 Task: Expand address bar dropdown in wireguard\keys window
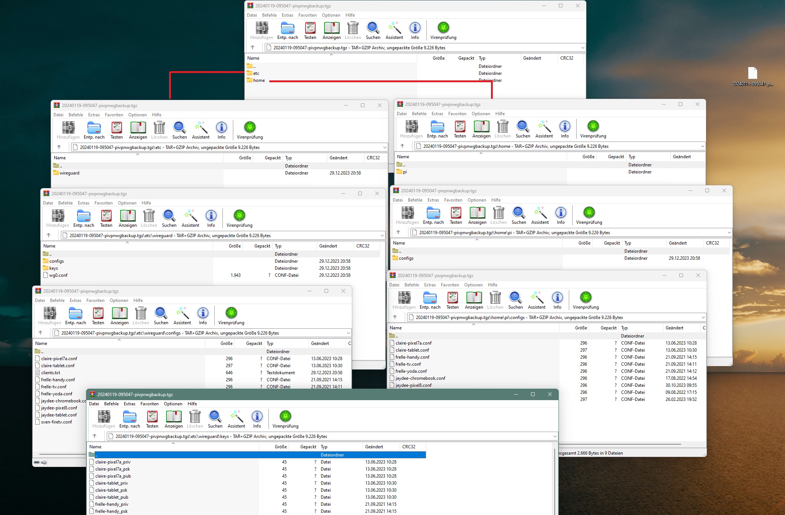coord(555,436)
